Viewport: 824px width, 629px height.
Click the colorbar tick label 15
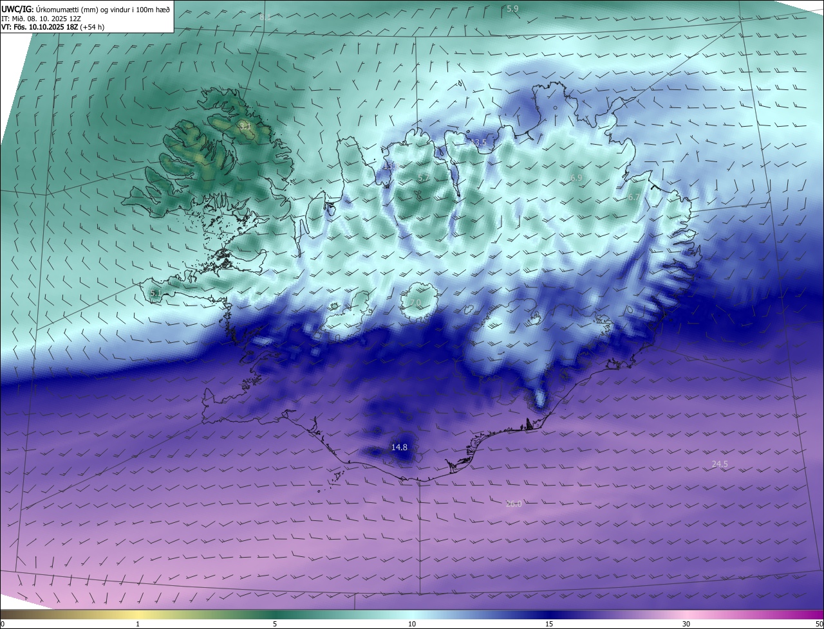pos(549,624)
